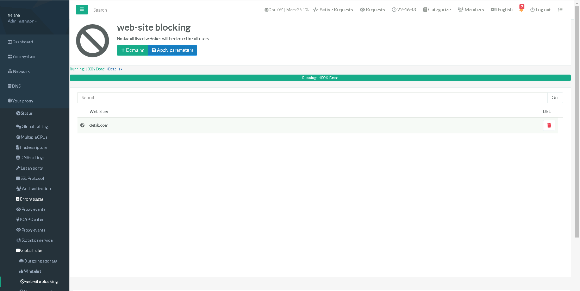
Task: Open the Members page
Action: (471, 10)
